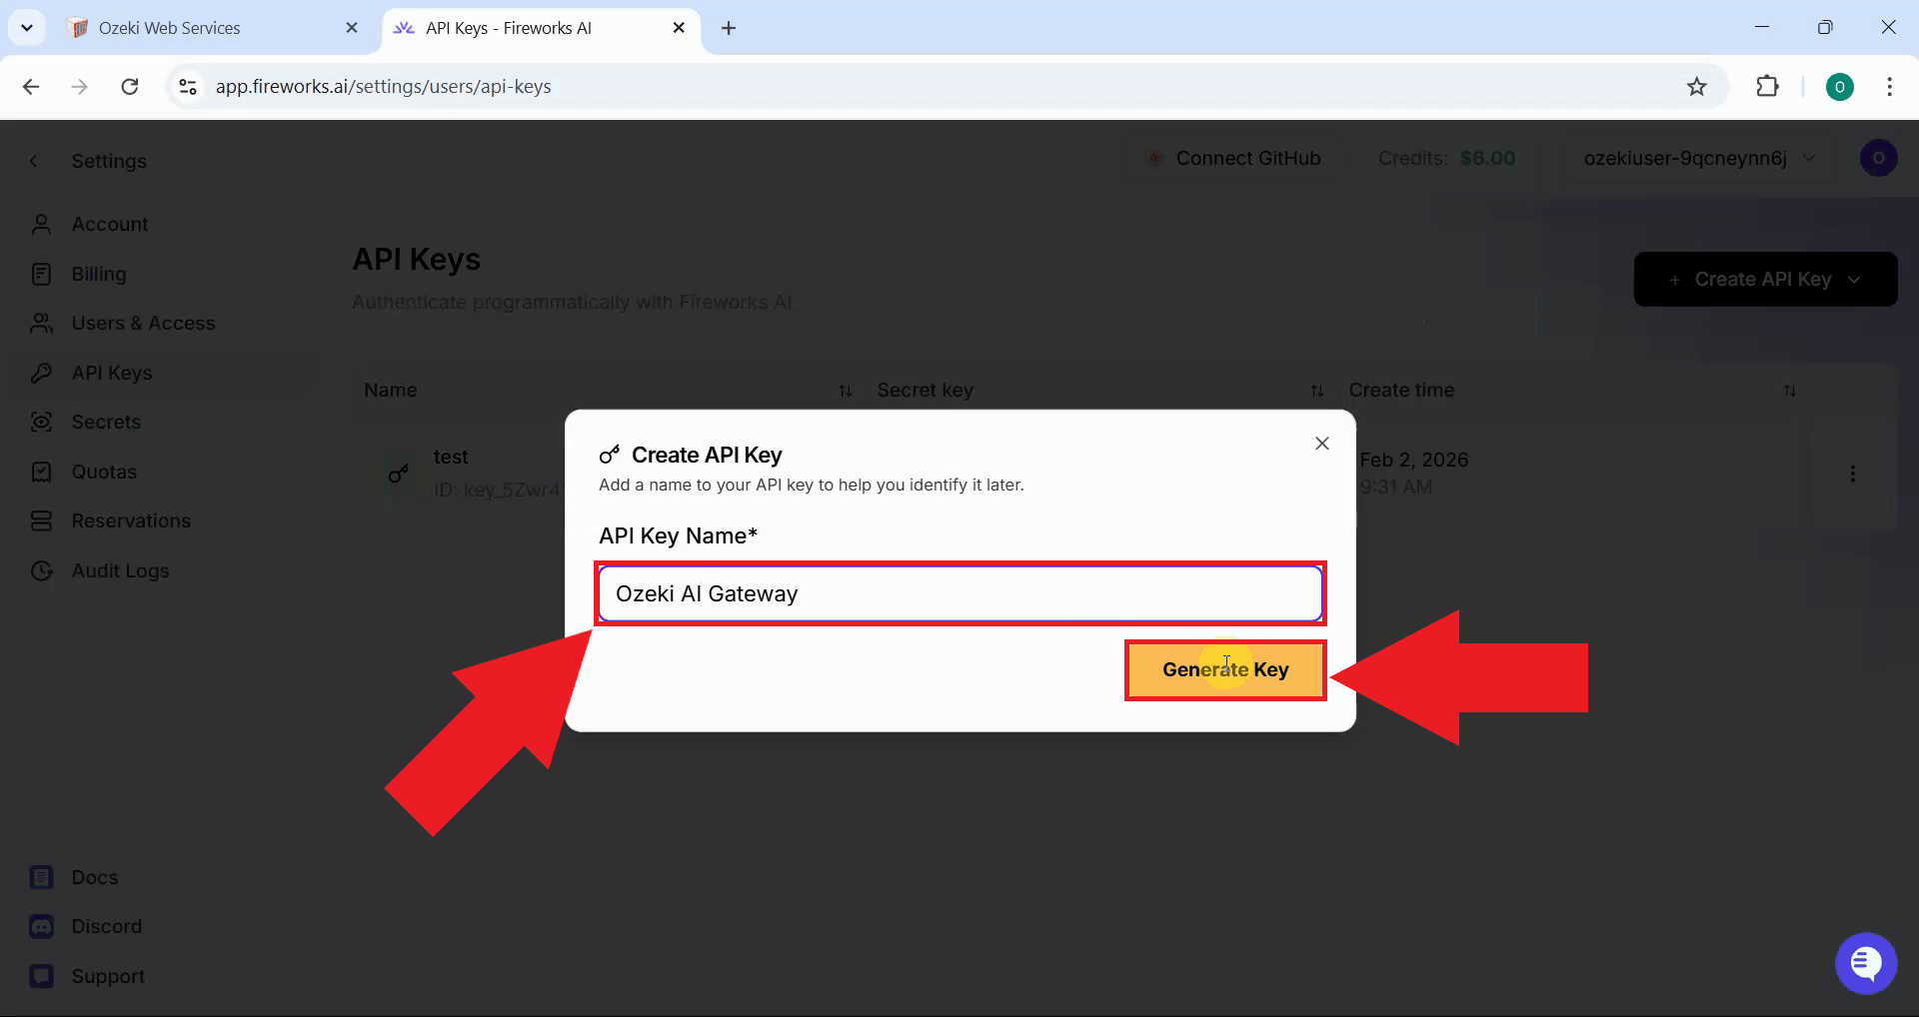Click the Discord icon in the sidebar
The width and height of the screenshot is (1919, 1017).
pos(41,926)
